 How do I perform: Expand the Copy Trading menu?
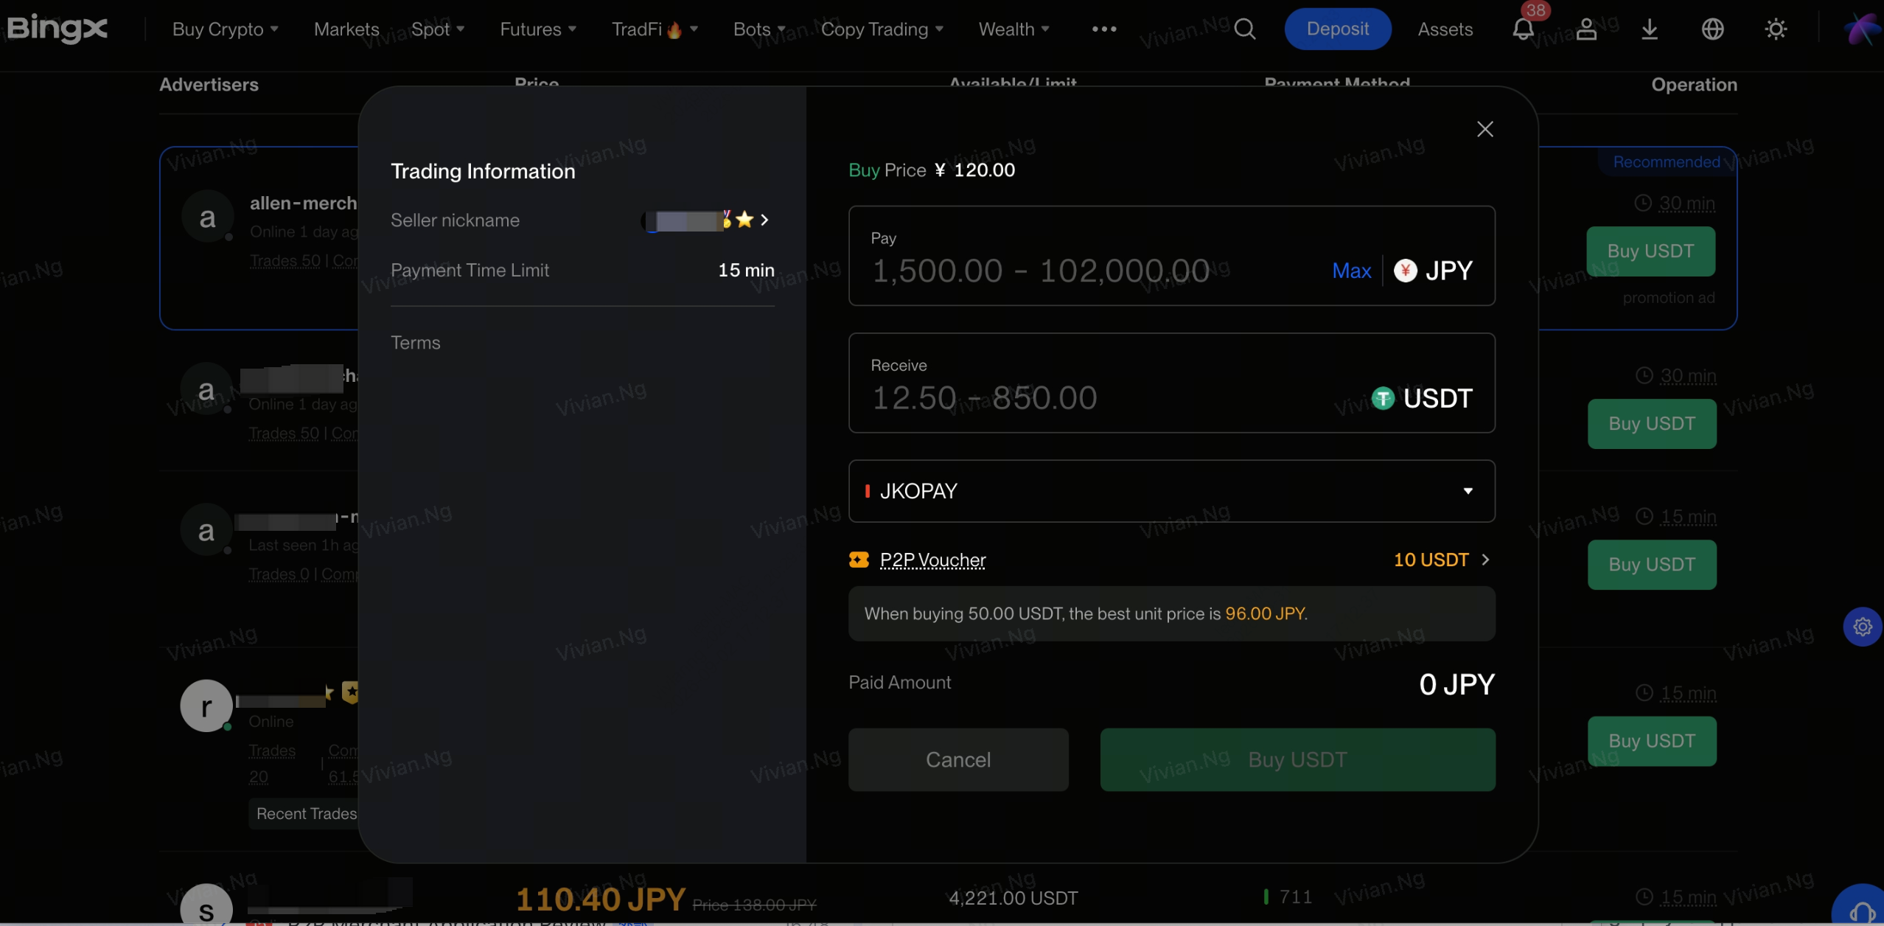[x=882, y=29]
